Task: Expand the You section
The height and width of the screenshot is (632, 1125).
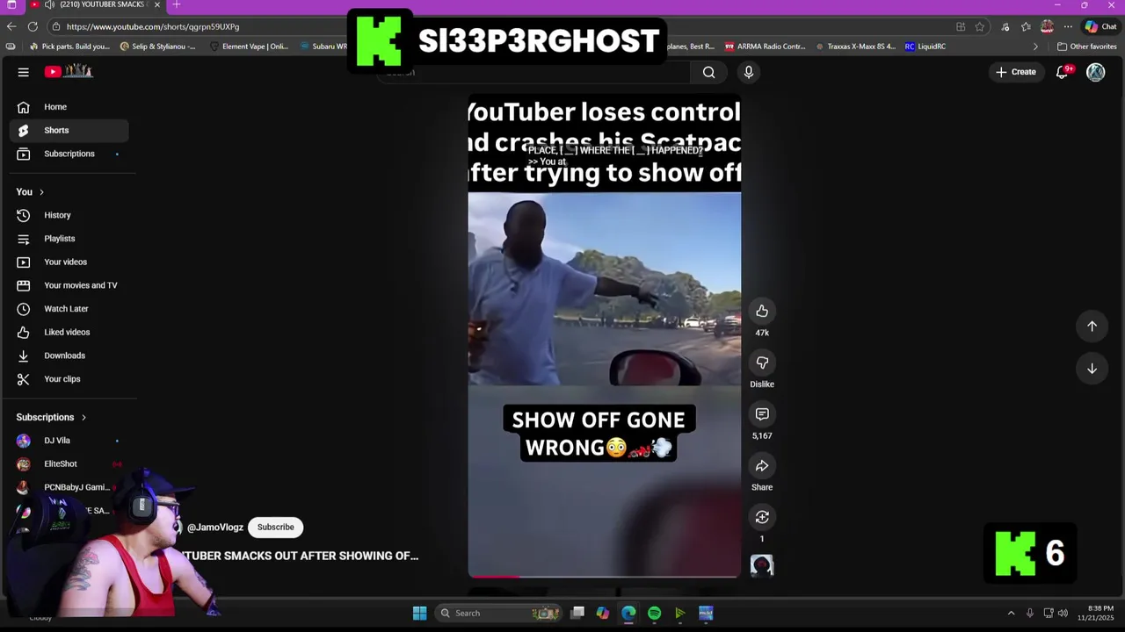Action: tap(30, 191)
